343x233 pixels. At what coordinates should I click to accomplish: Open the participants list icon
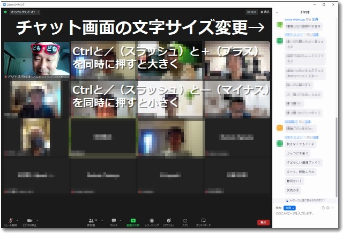[x=92, y=222]
